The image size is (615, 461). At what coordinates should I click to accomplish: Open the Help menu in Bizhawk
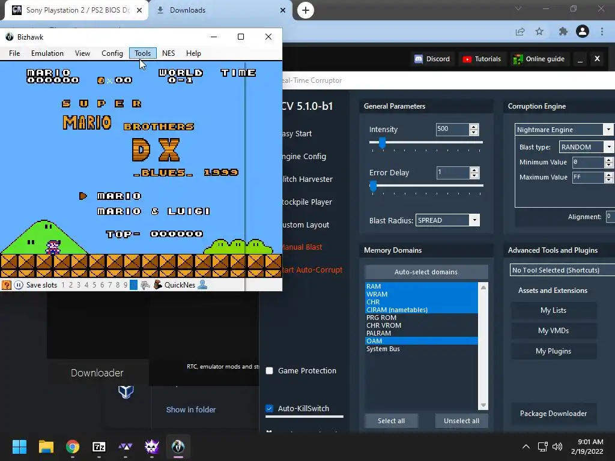point(193,53)
